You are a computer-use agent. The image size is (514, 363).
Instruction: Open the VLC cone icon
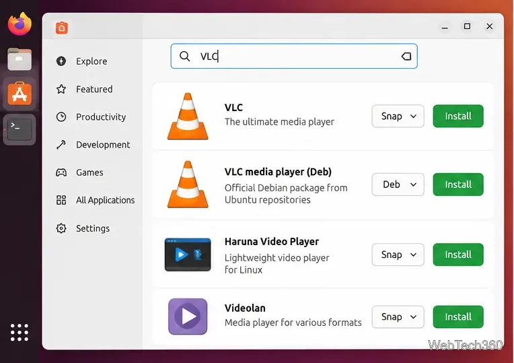[x=188, y=117]
